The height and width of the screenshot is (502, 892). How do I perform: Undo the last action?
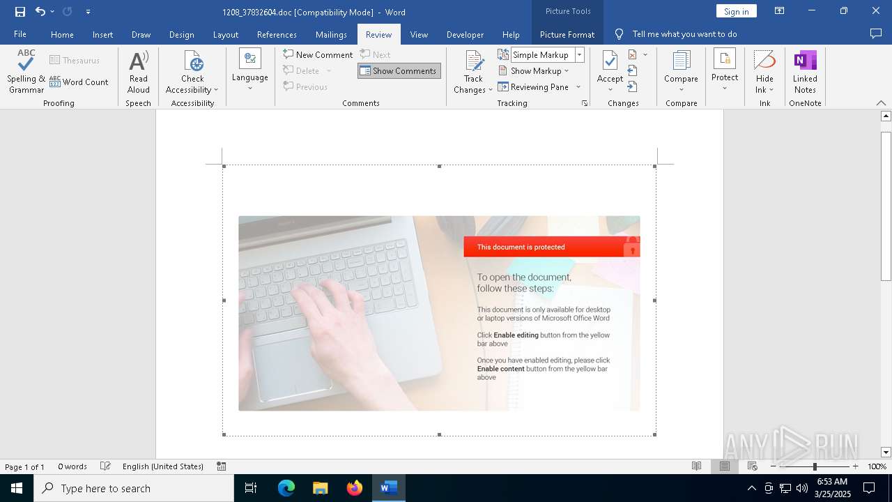[40, 12]
